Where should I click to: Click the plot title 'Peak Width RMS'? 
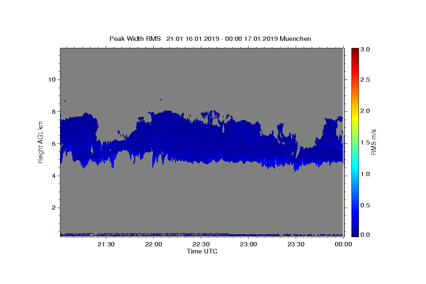tap(135, 39)
